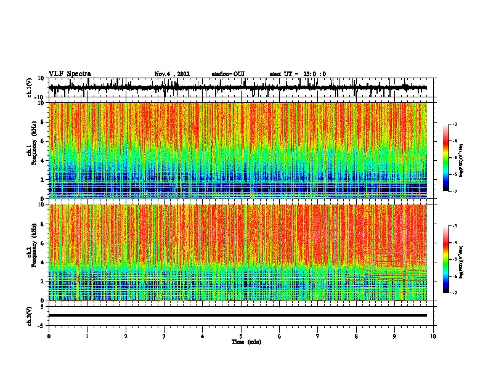Click the time axis tick label '10'
Viewport: 488px width, 377px height.
click(433, 336)
